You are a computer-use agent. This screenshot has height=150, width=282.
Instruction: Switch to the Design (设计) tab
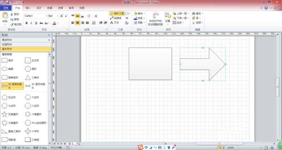pos(39,8)
